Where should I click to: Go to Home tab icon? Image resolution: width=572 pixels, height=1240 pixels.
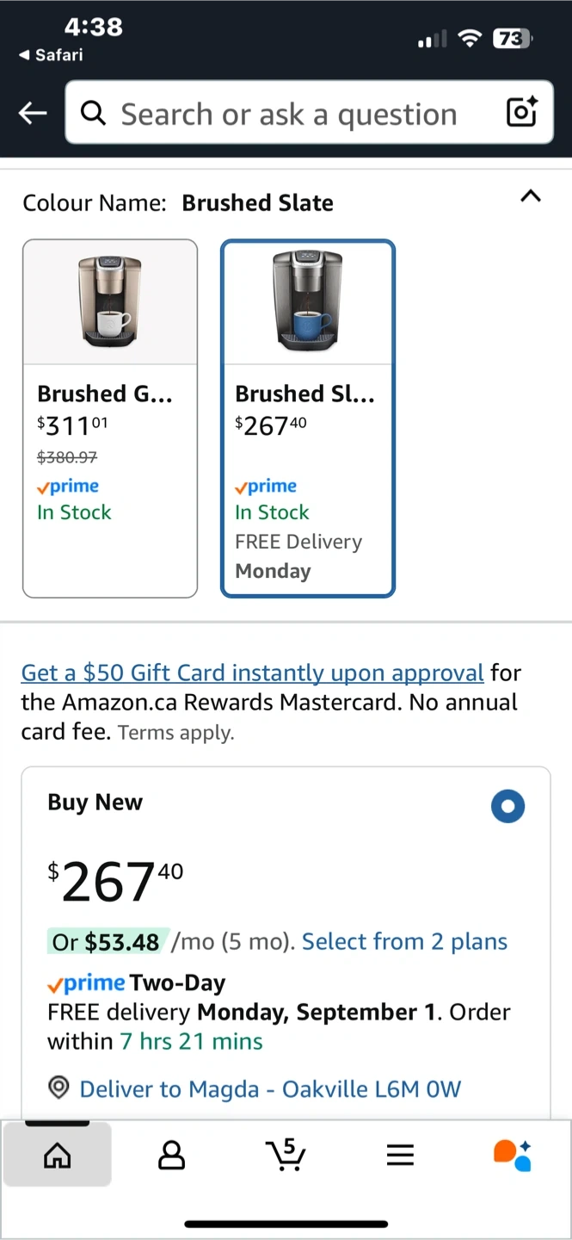click(58, 1154)
